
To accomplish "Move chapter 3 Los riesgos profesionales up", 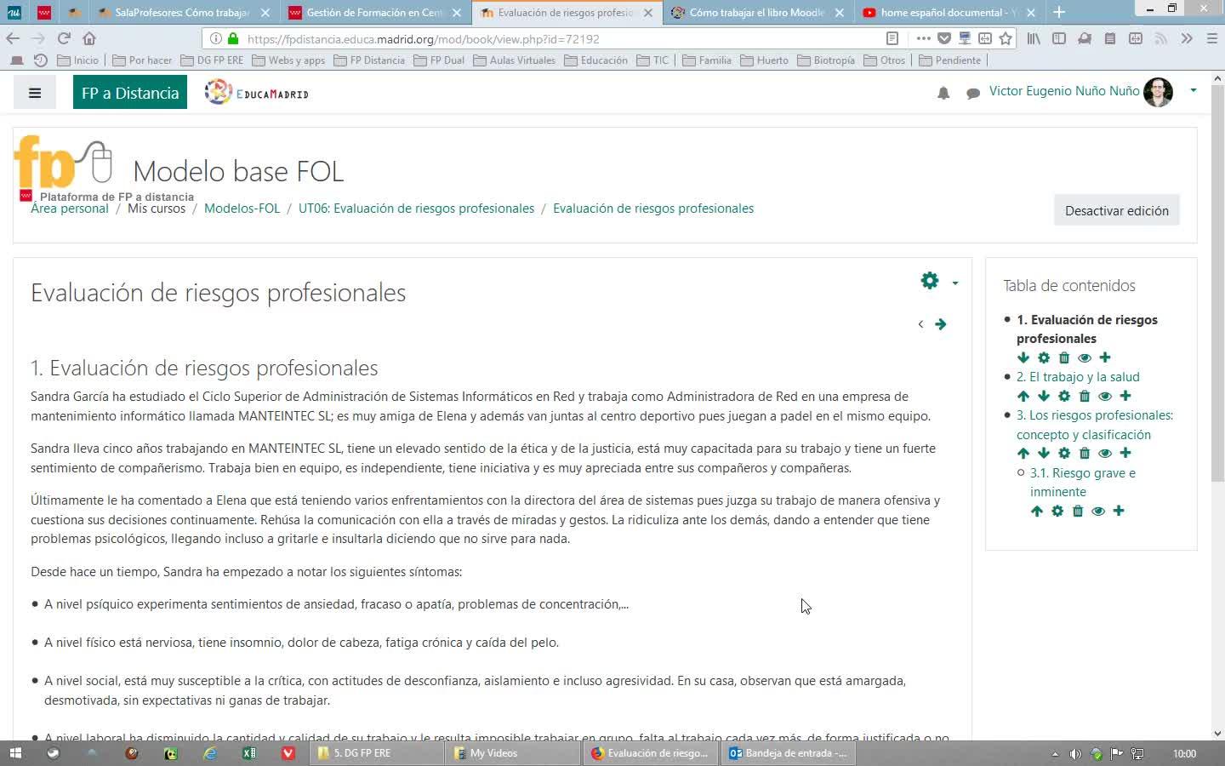I will 1023,453.
